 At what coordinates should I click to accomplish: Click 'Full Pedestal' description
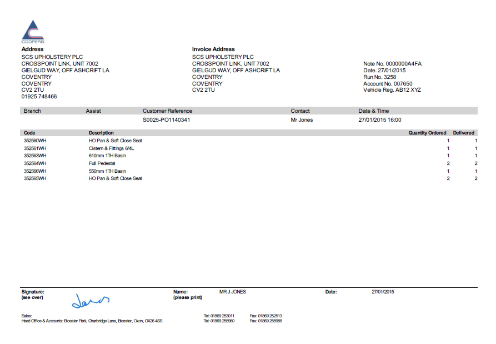pos(102,163)
